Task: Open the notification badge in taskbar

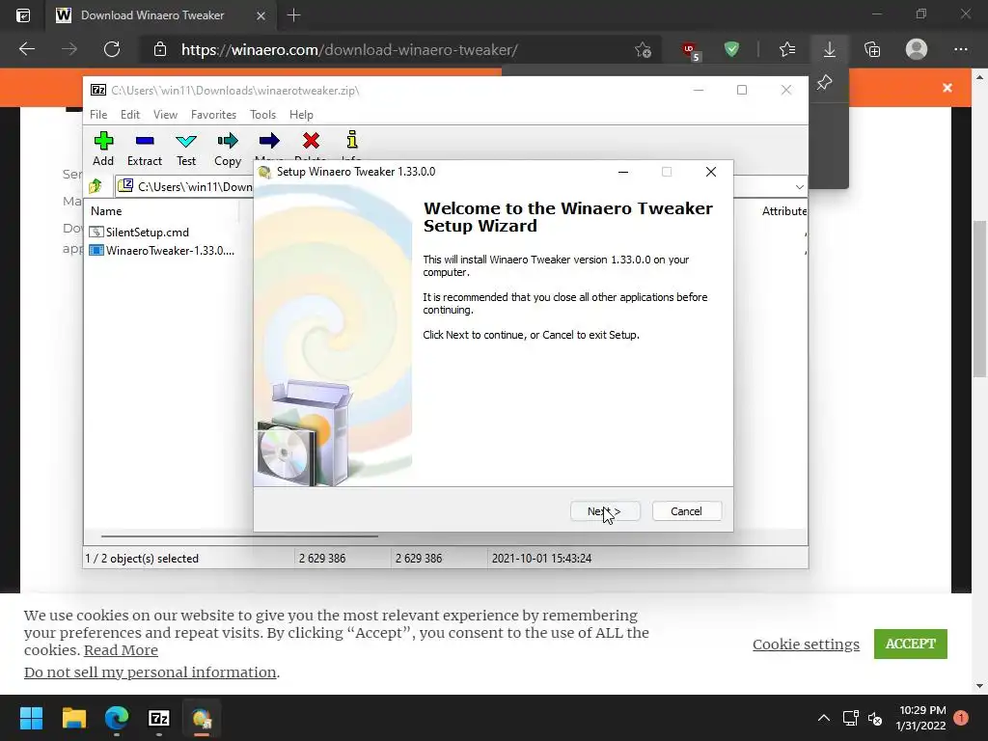Action: [961, 718]
